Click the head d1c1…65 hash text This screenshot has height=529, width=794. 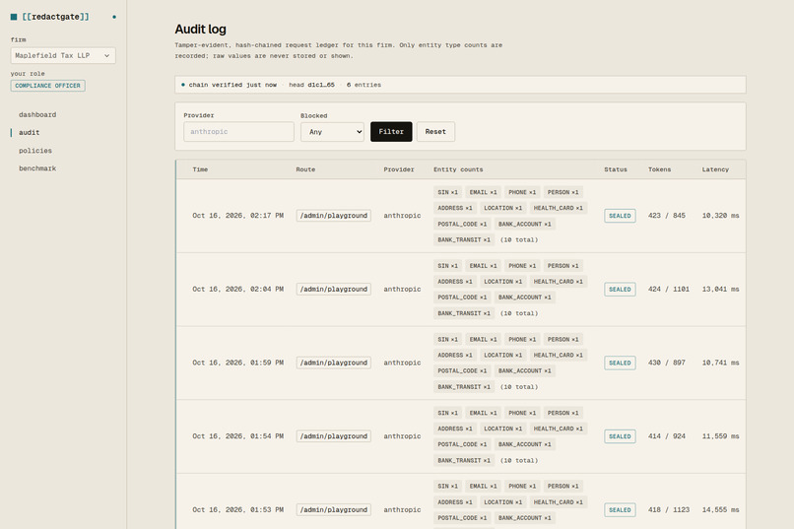(x=311, y=85)
